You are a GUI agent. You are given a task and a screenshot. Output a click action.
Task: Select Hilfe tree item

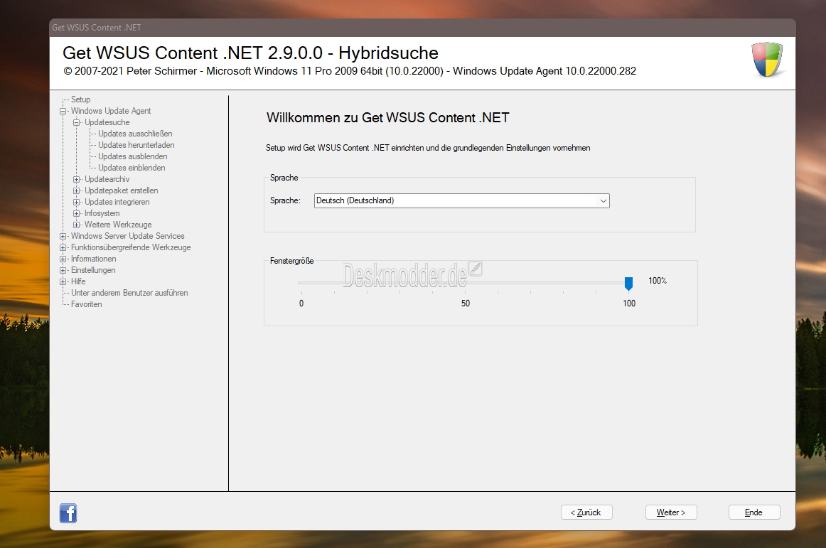(x=78, y=281)
